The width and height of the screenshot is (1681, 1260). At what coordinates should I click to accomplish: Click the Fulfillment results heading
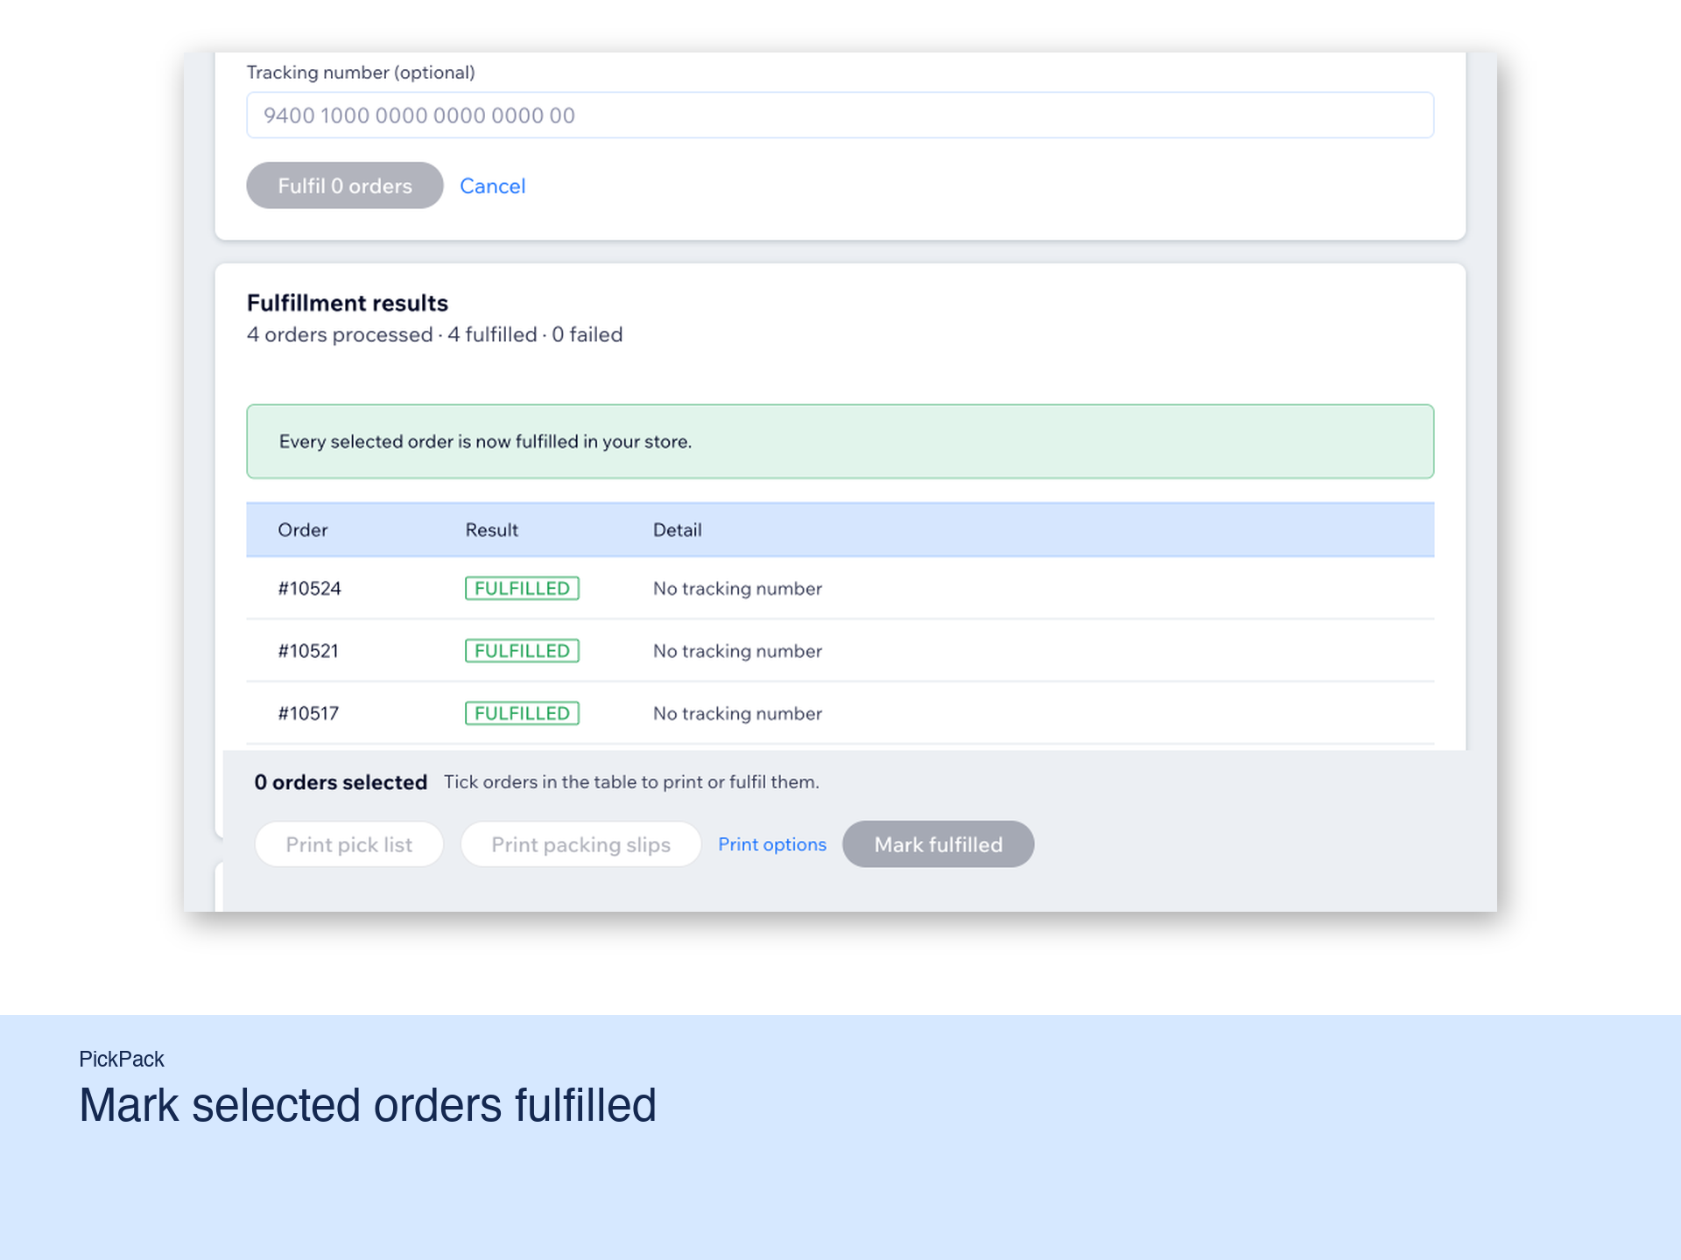click(x=348, y=303)
